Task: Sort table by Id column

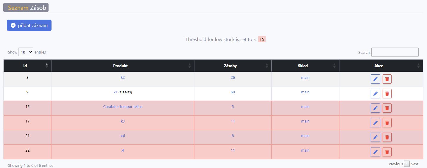Action: point(27,66)
